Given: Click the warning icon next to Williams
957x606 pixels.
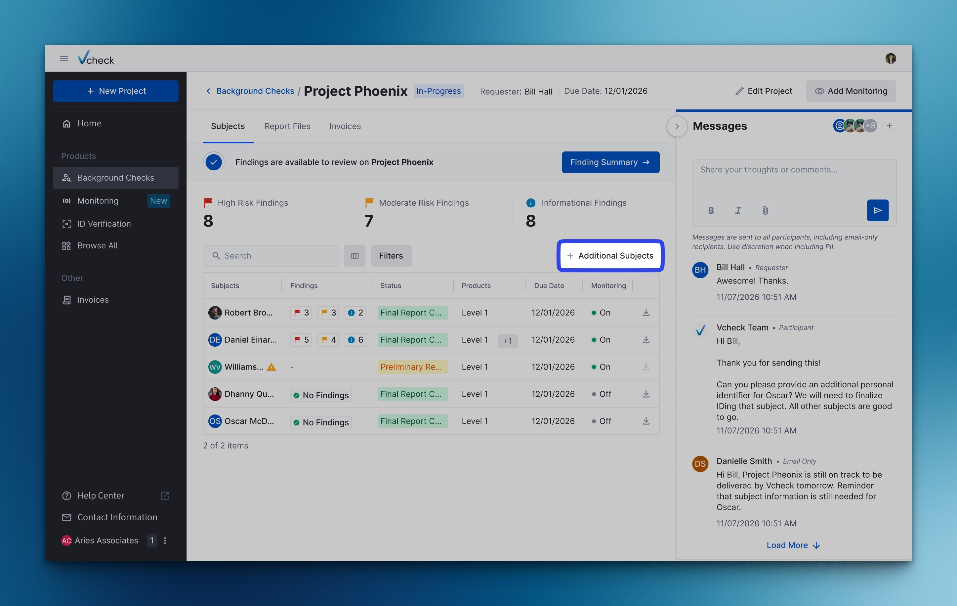Looking at the screenshot, I should (x=271, y=367).
